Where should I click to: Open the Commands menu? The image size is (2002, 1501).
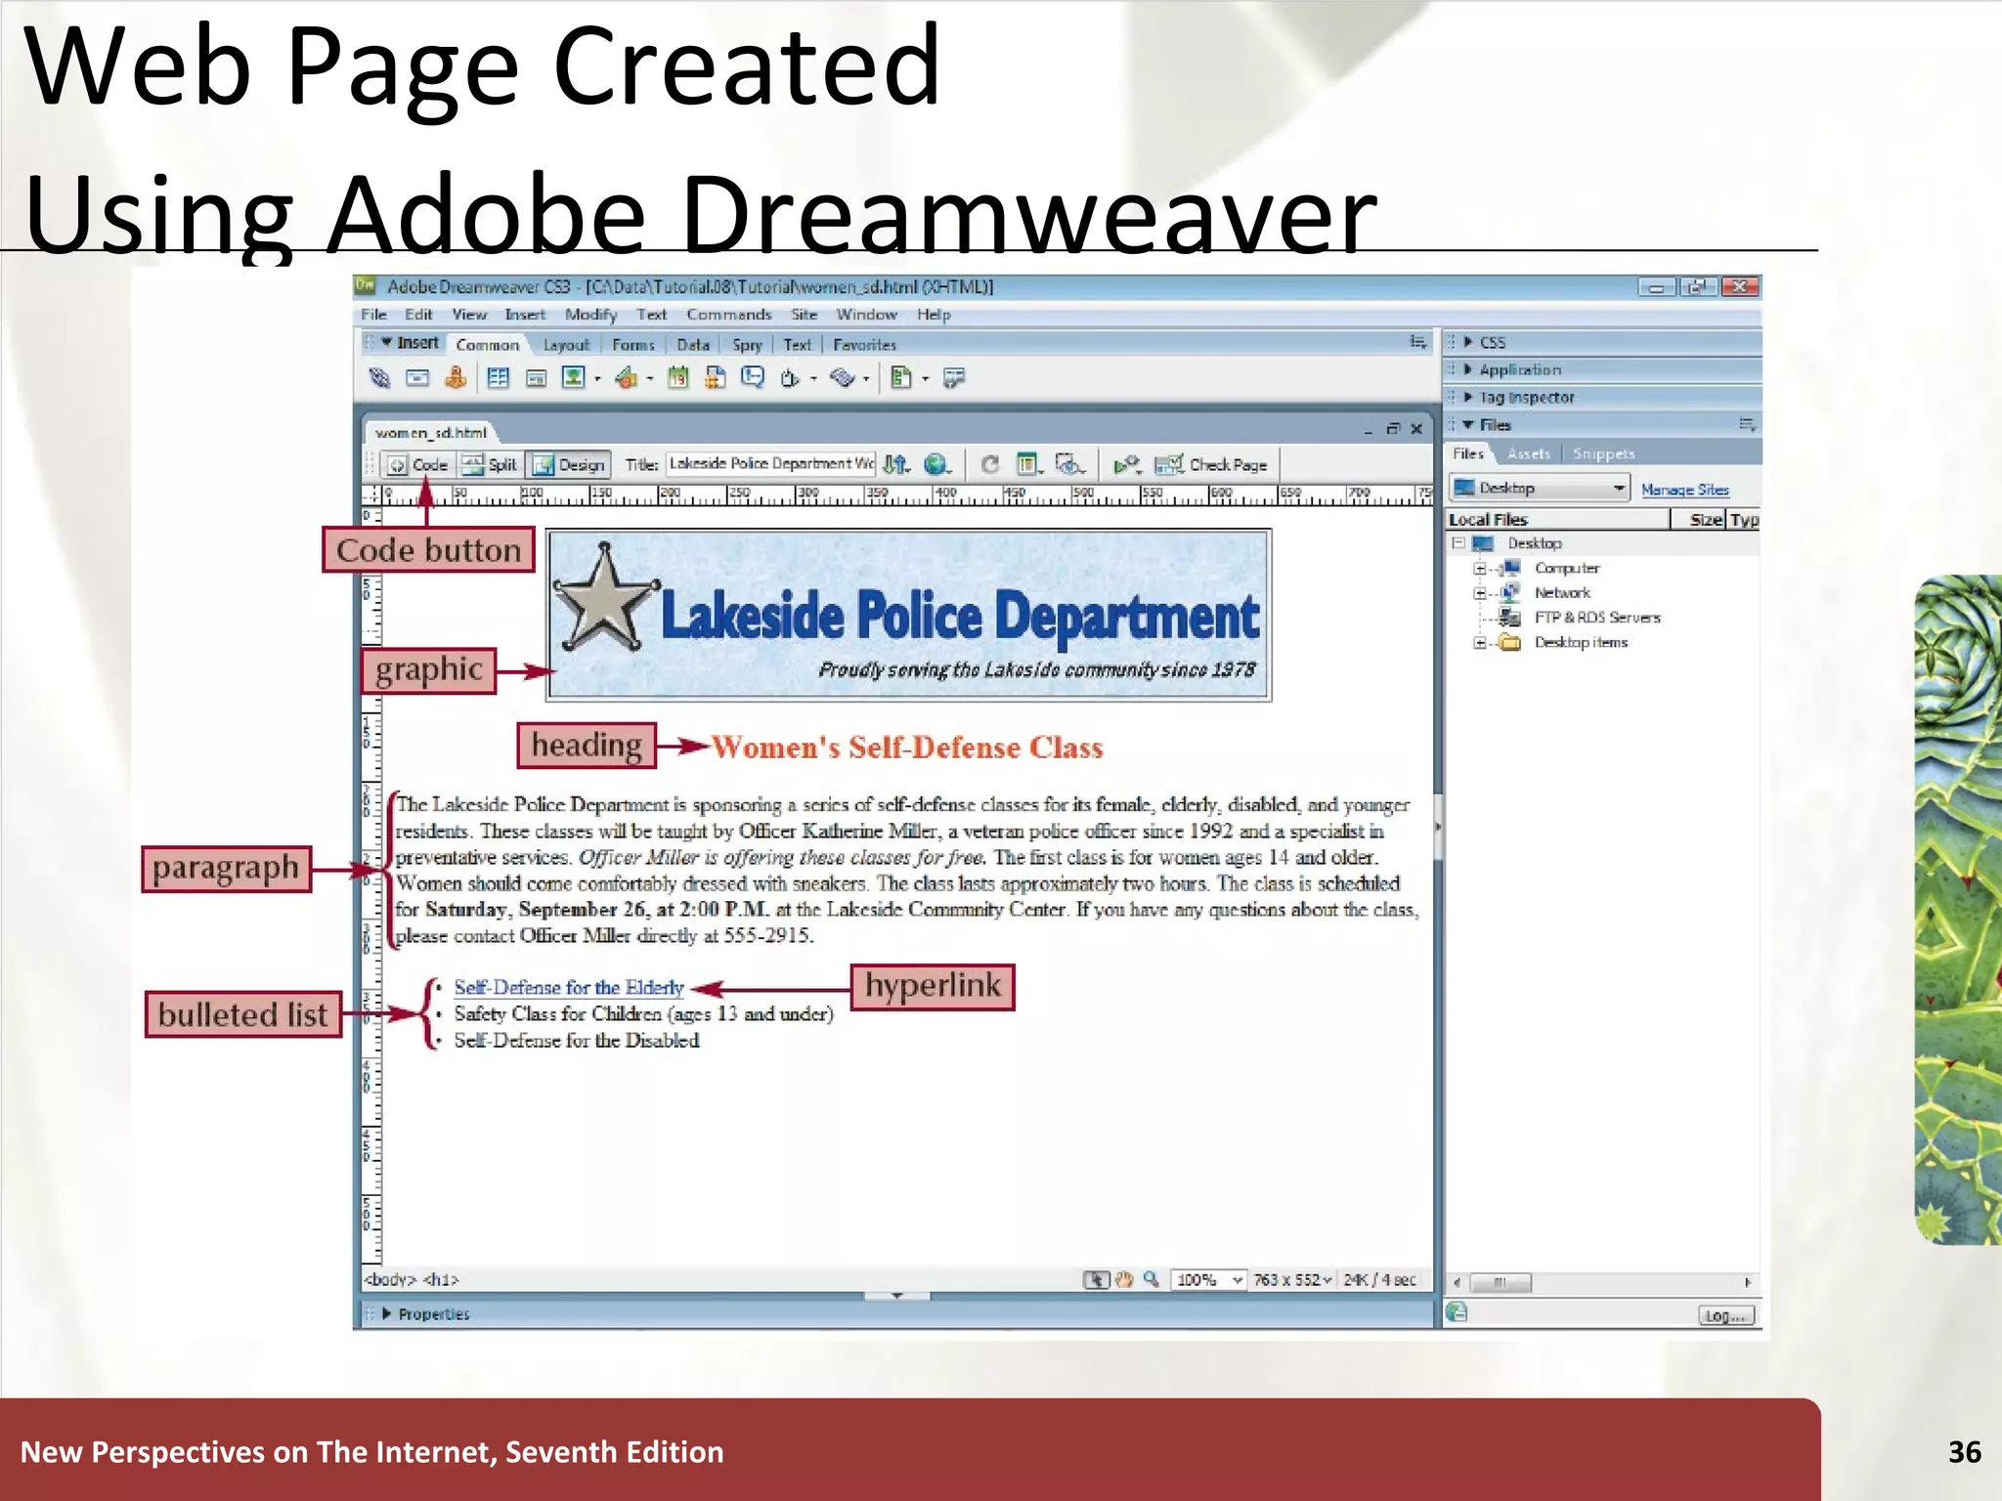[728, 315]
